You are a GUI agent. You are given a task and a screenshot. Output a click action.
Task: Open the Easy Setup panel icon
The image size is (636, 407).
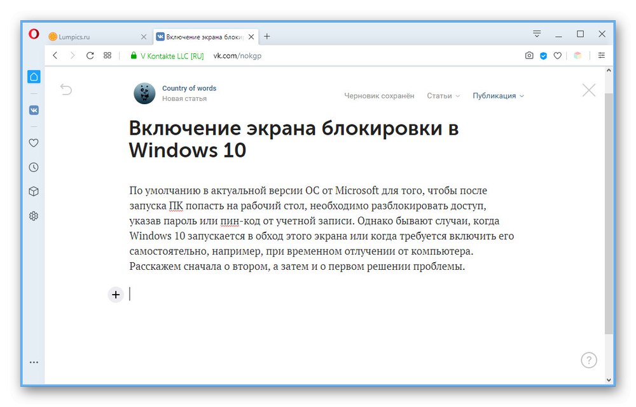click(602, 55)
